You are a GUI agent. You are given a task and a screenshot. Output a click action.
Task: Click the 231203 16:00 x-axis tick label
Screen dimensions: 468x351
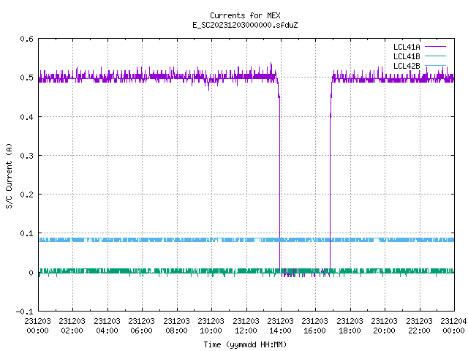coord(314,326)
